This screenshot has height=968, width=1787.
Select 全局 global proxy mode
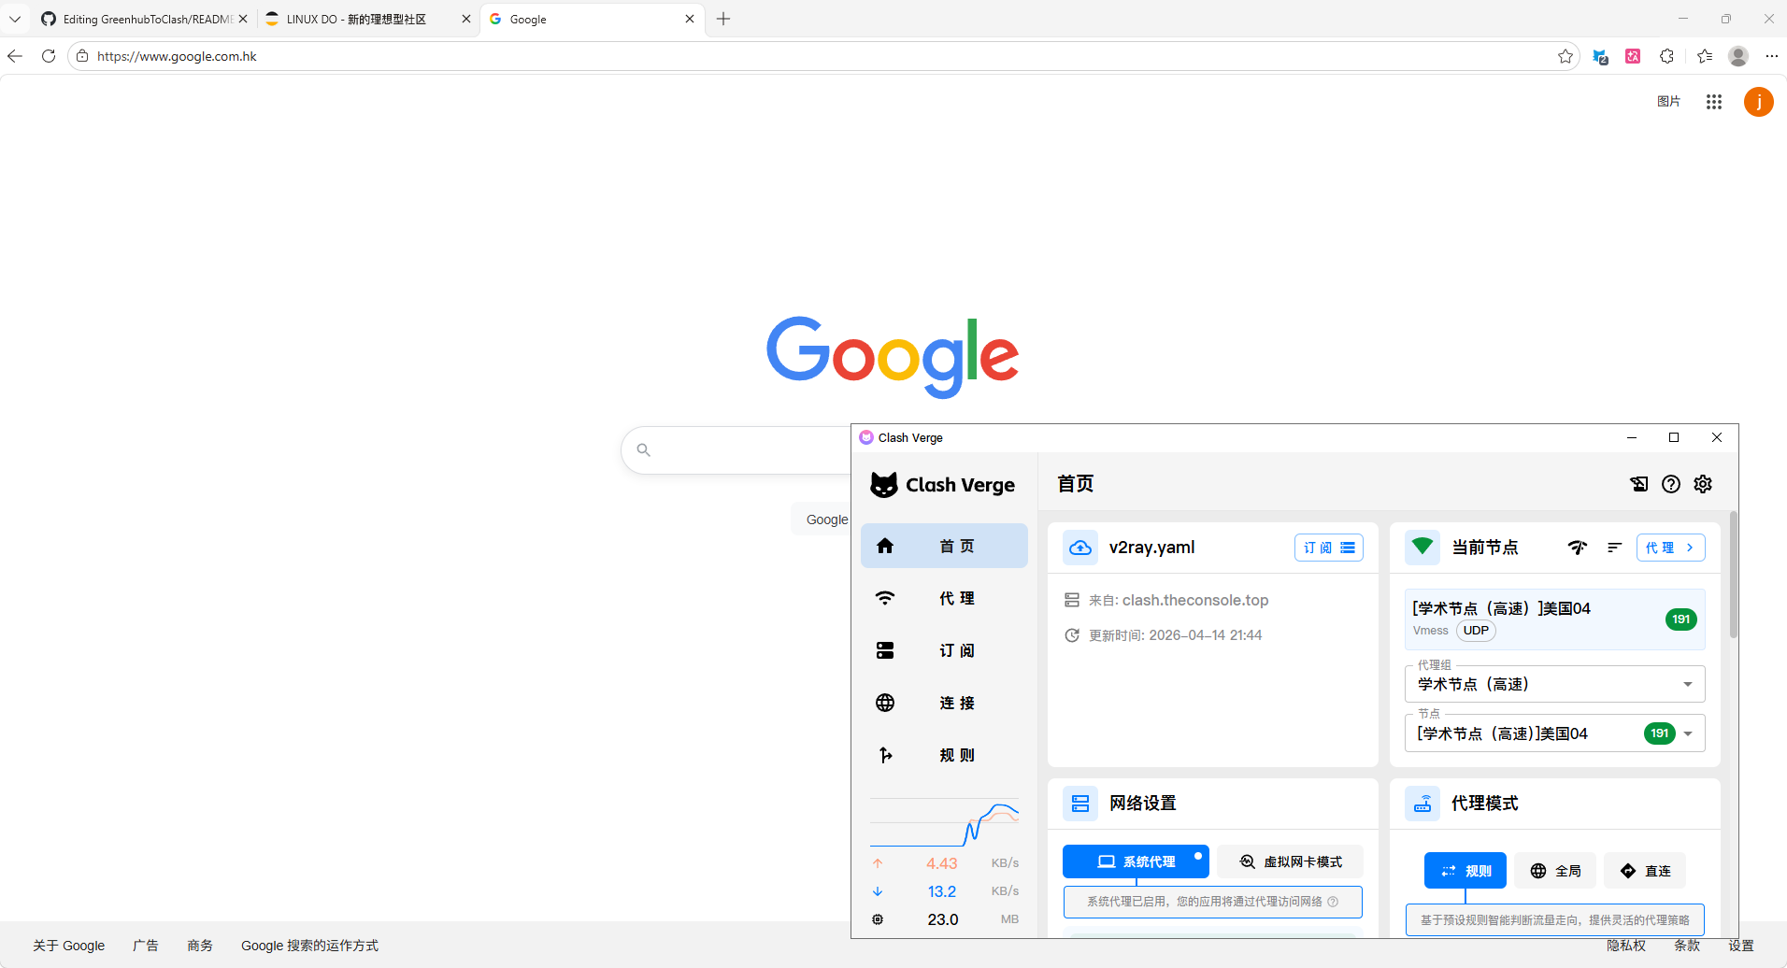tap(1555, 871)
